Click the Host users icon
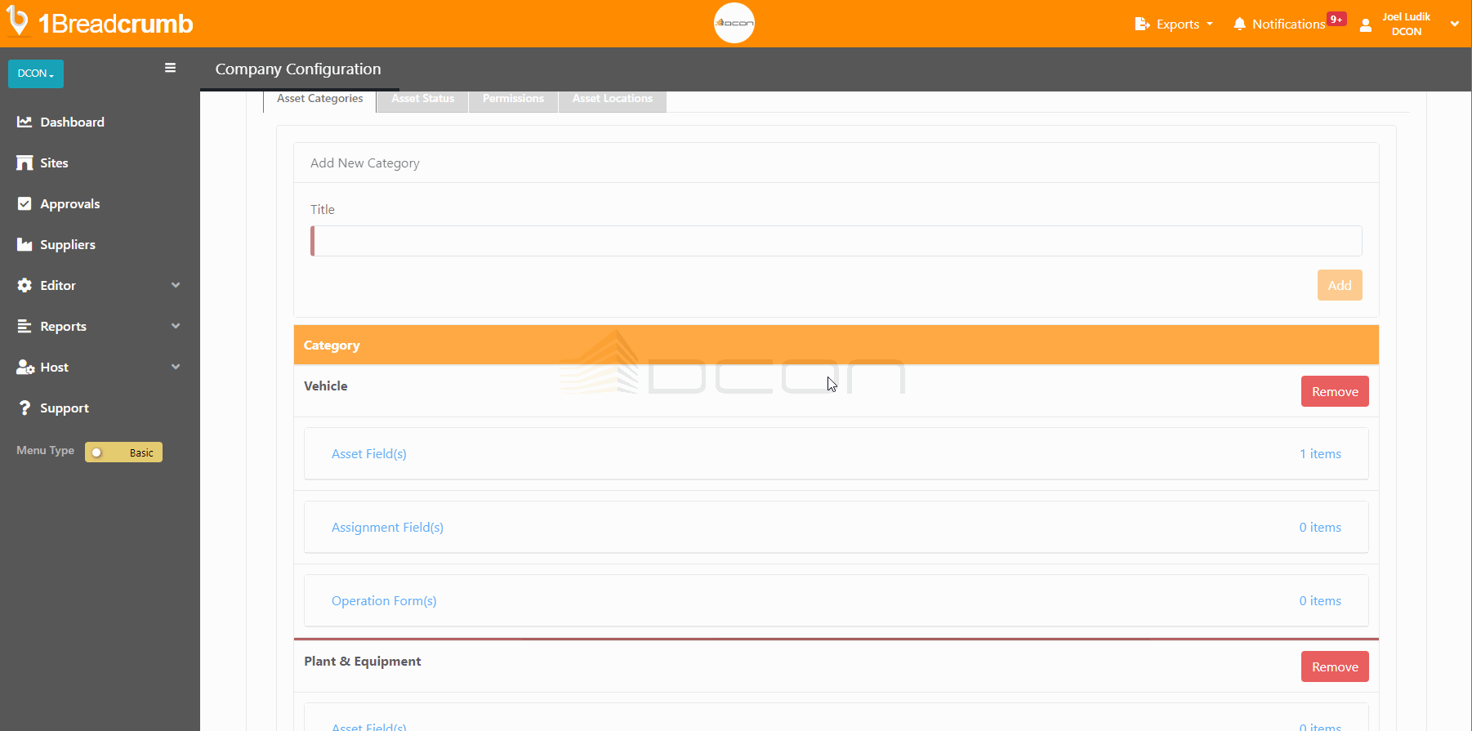The height and width of the screenshot is (731, 1472). (25, 367)
